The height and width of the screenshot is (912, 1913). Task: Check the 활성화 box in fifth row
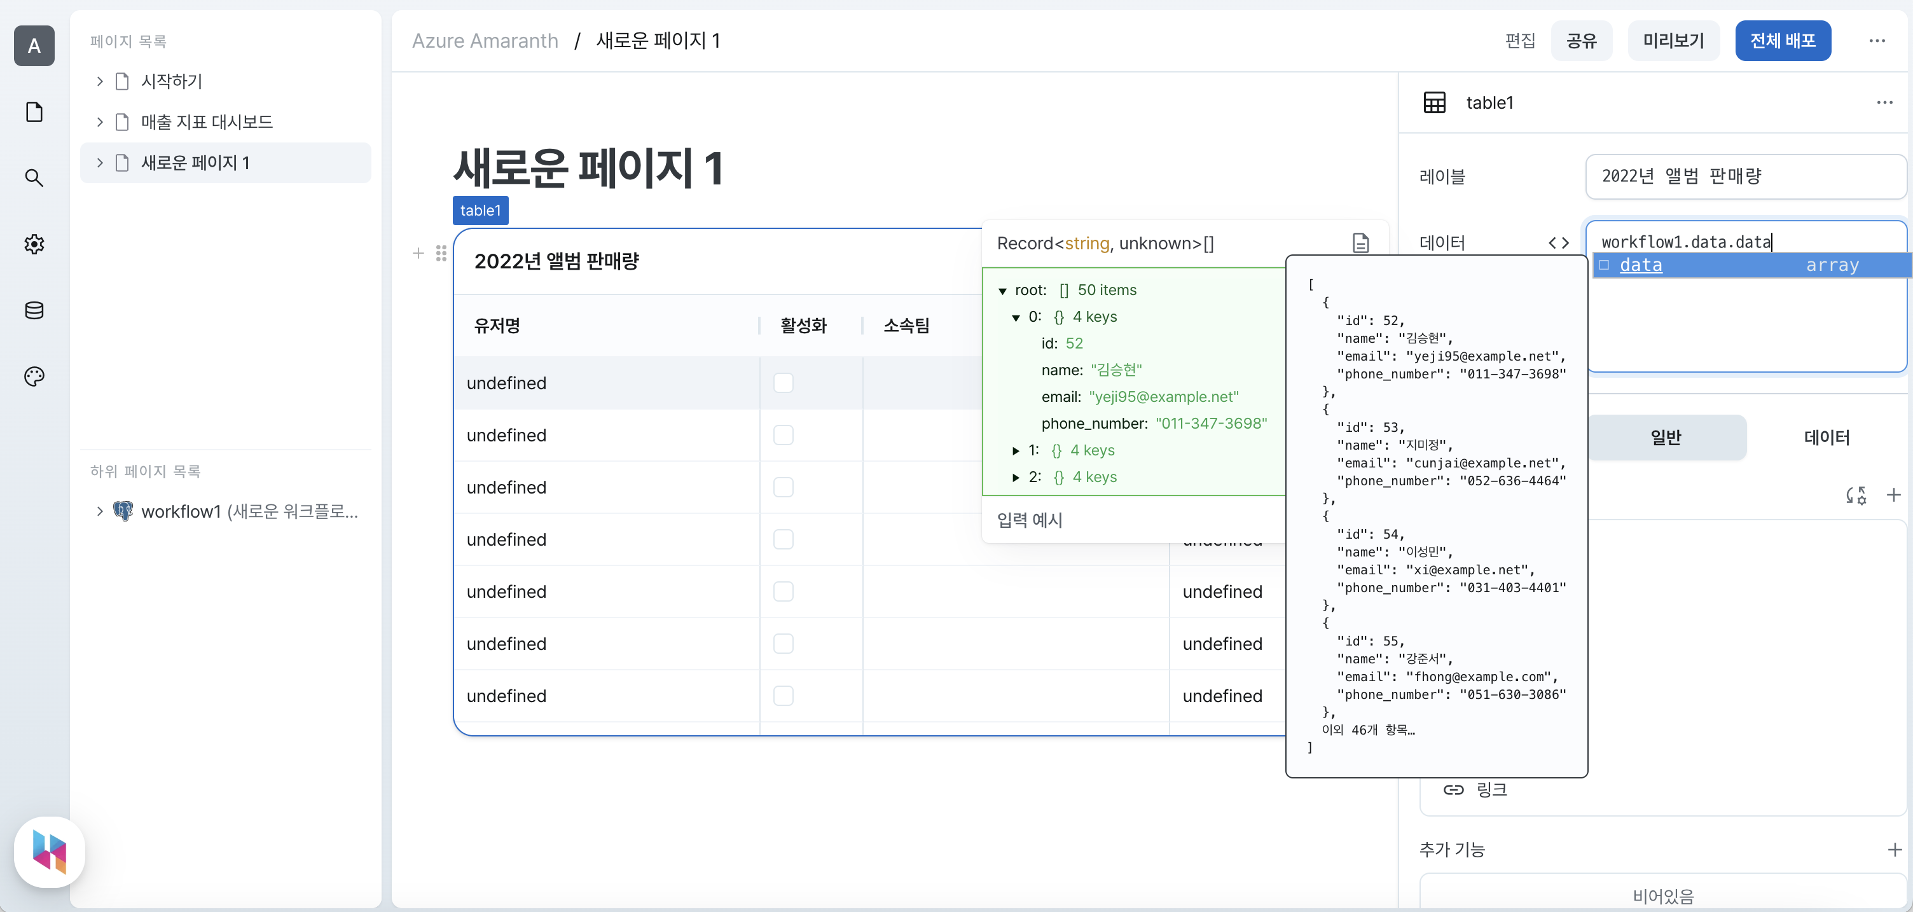(x=784, y=592)
